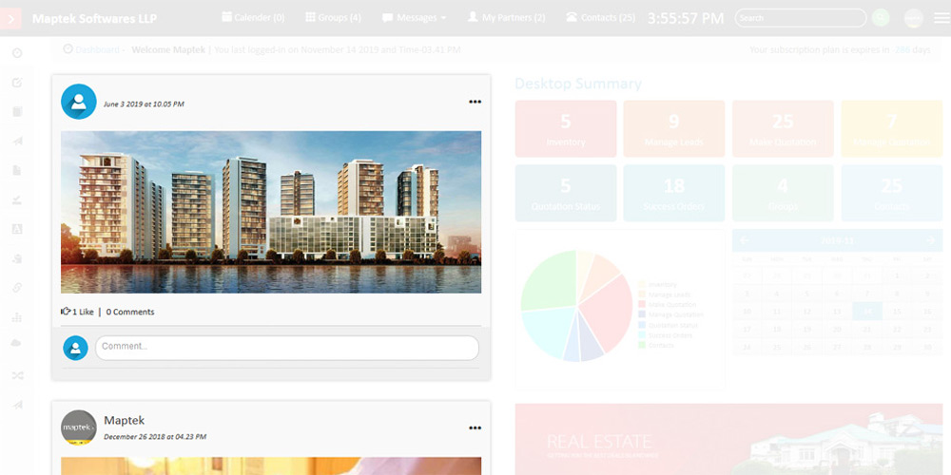Click the top Search input field
This screenshot has height=475, width=951.
pyautogui.click(x=800, y=18)
